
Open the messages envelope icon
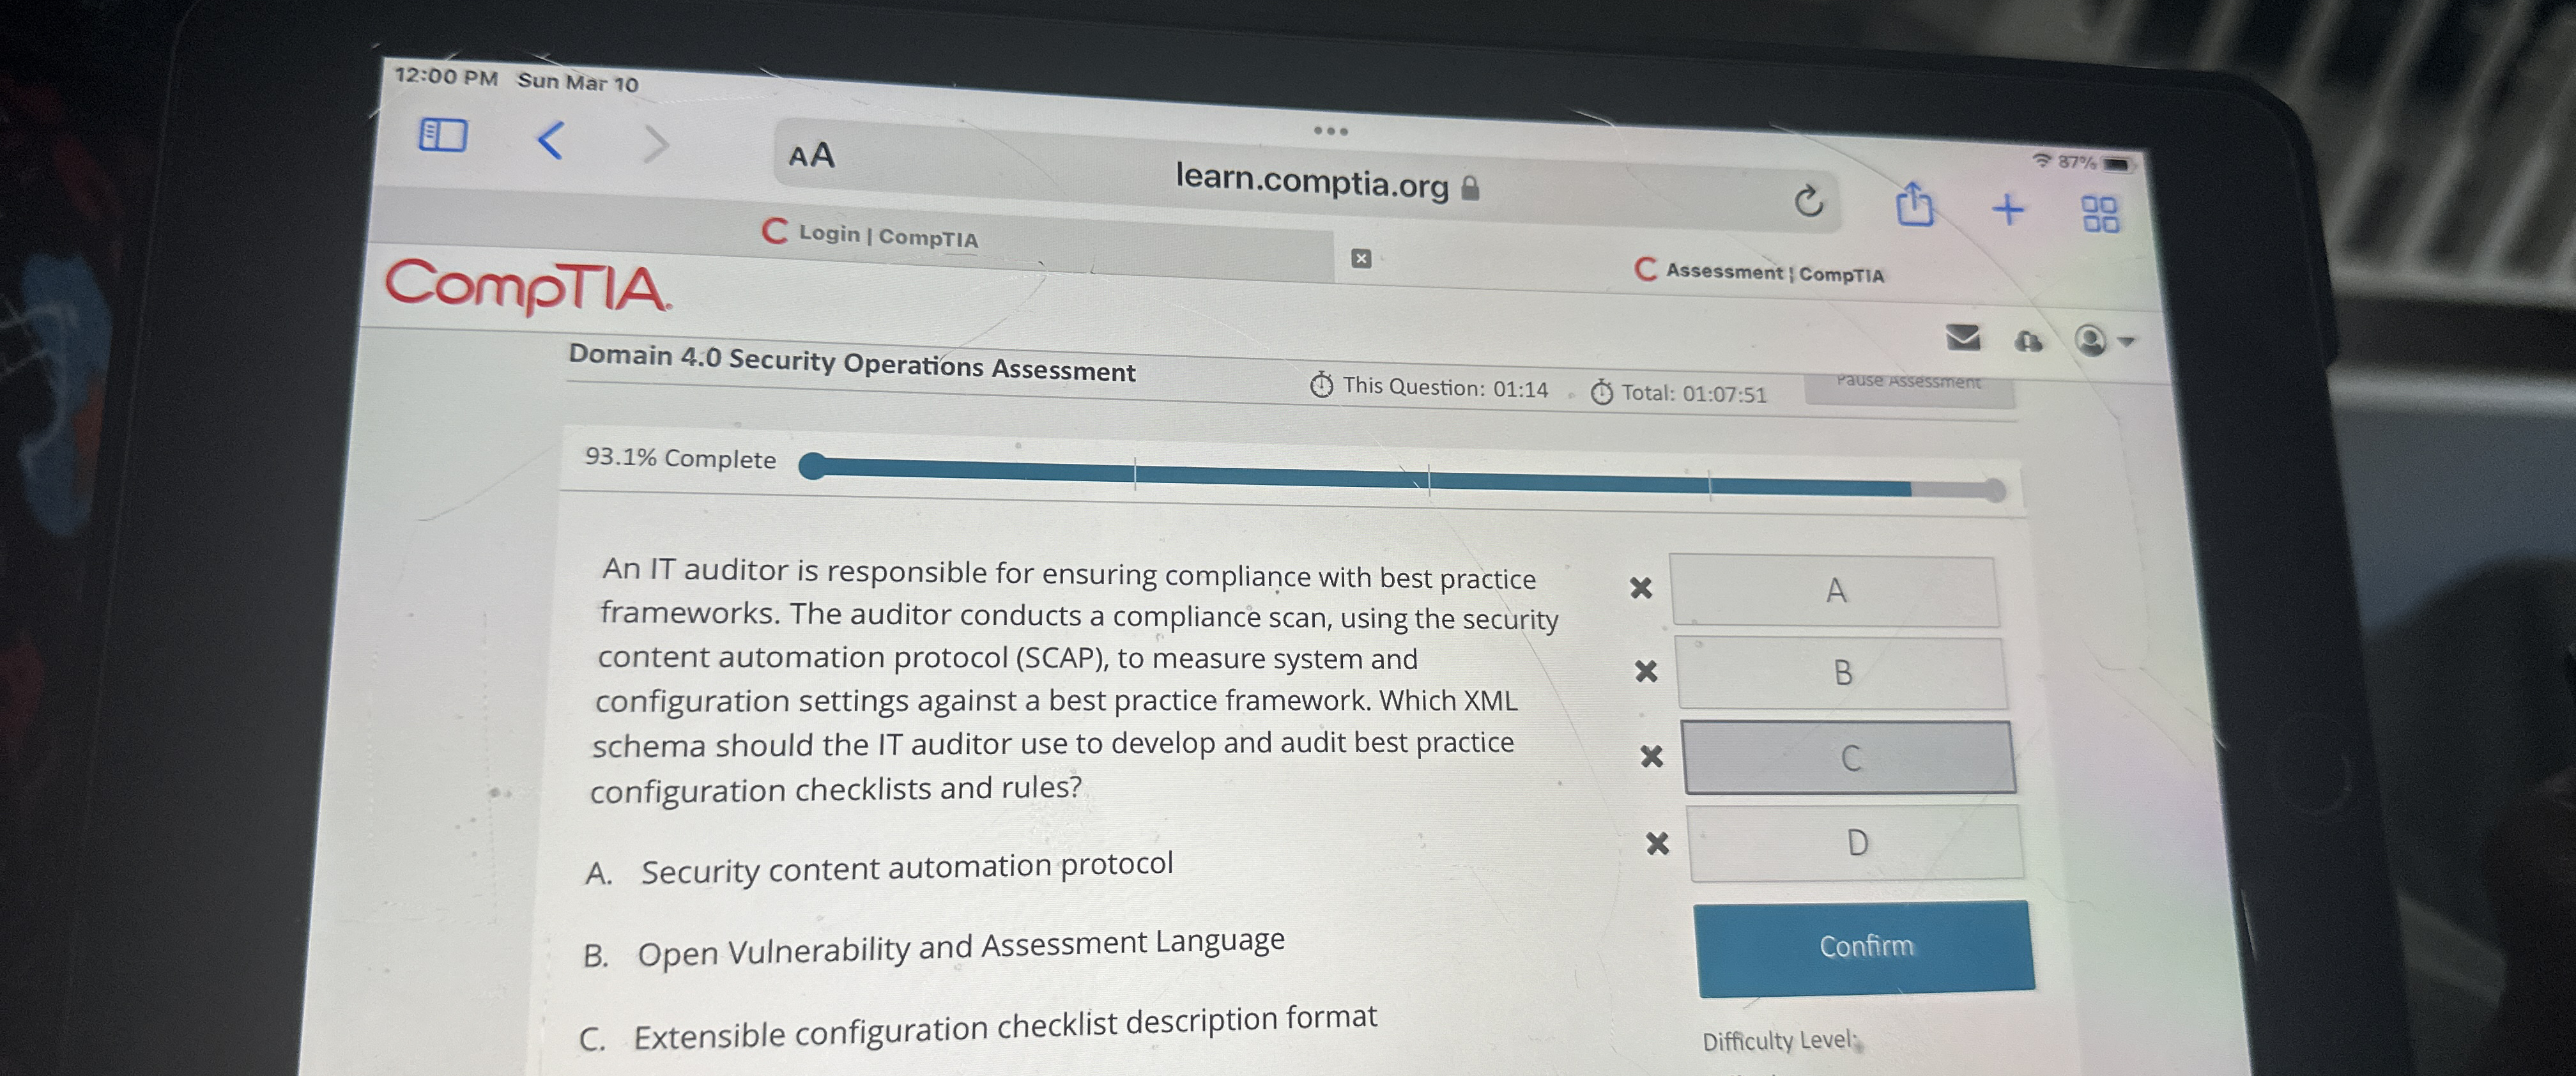1962,337
